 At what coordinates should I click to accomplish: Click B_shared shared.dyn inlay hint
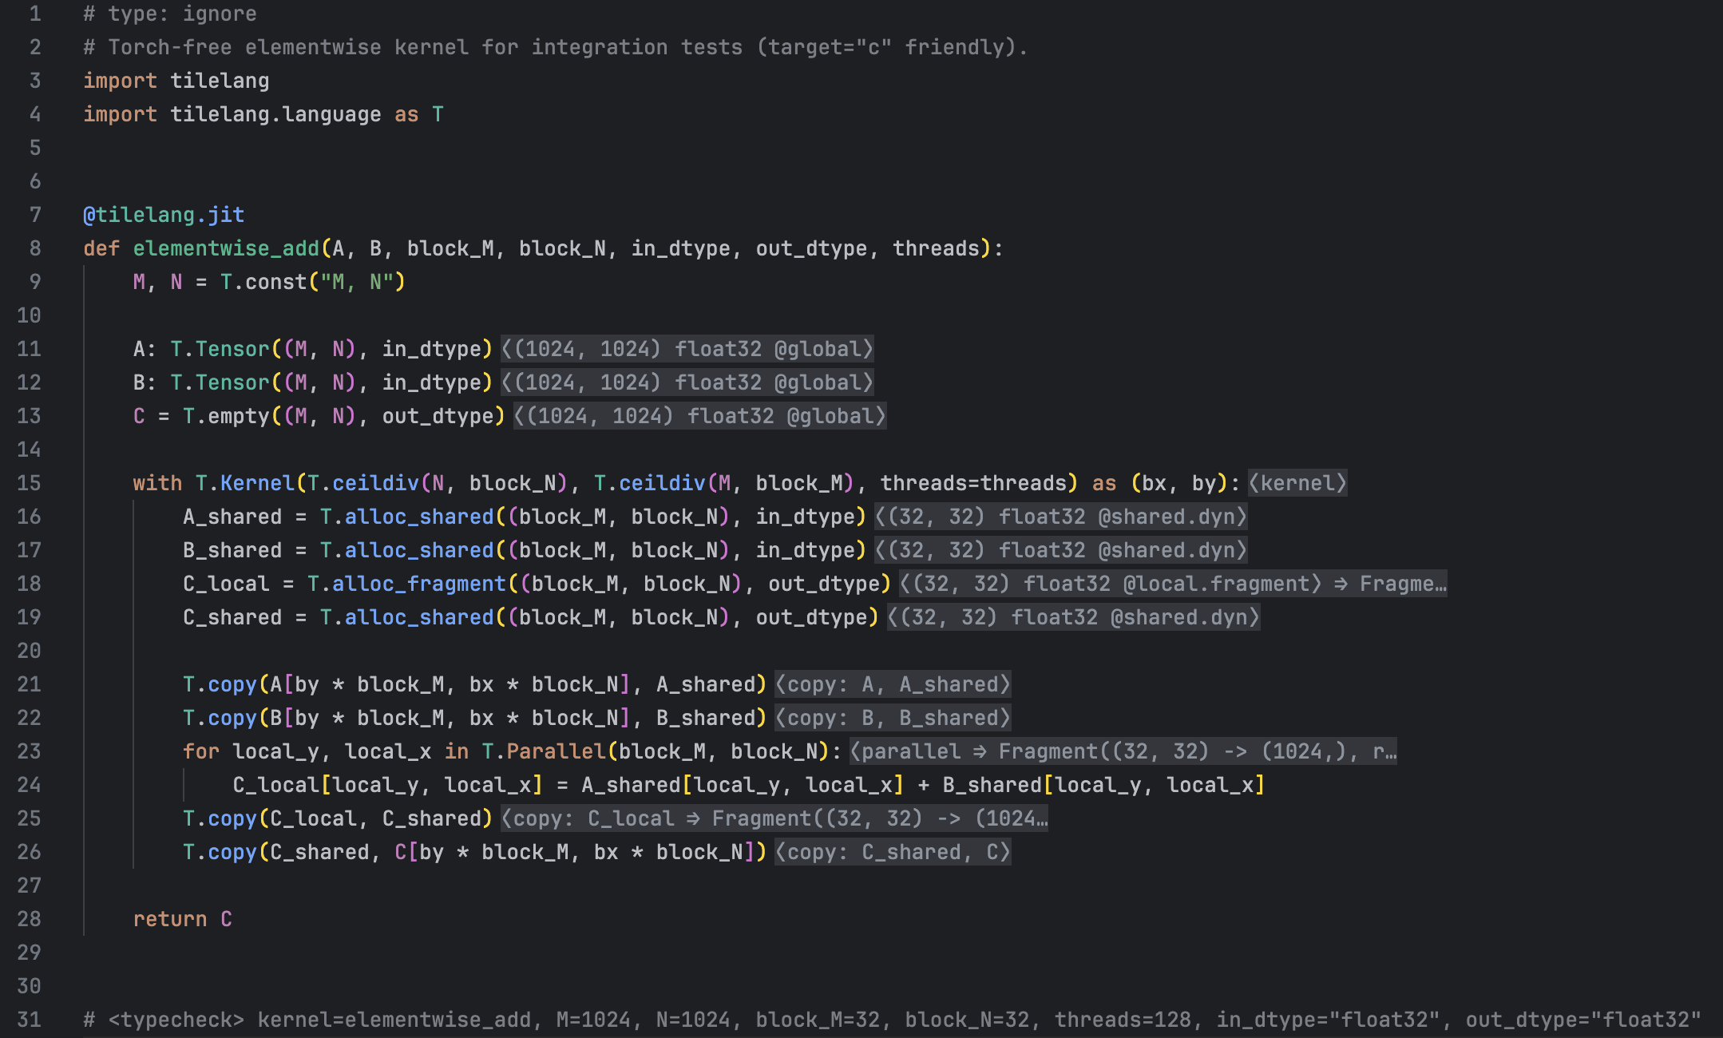1061,550
